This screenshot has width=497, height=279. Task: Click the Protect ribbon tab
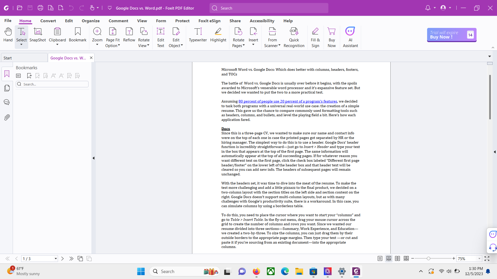click(182, 21)
